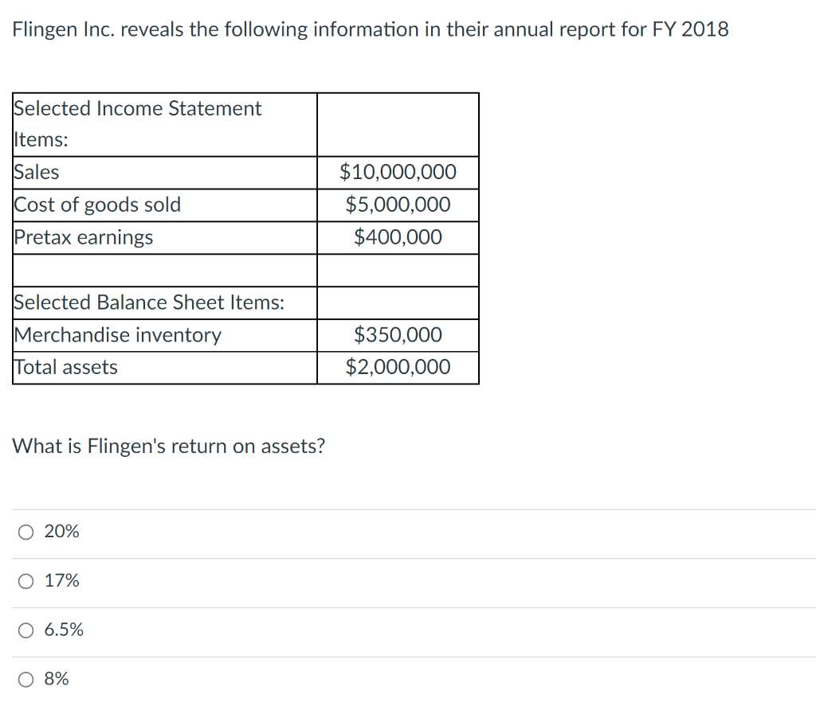Select the 20% answer option

click(25, 532)
